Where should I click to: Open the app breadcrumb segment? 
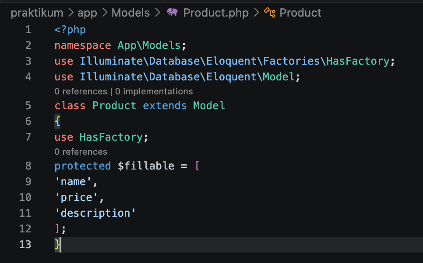[87, 13]
